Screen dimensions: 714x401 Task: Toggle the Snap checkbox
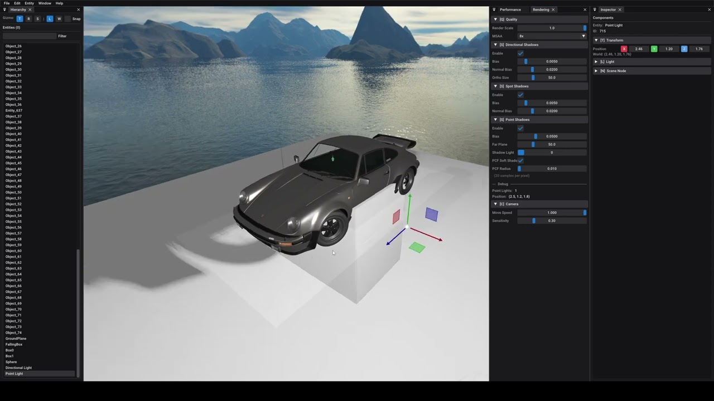click(x=68, y=19)
